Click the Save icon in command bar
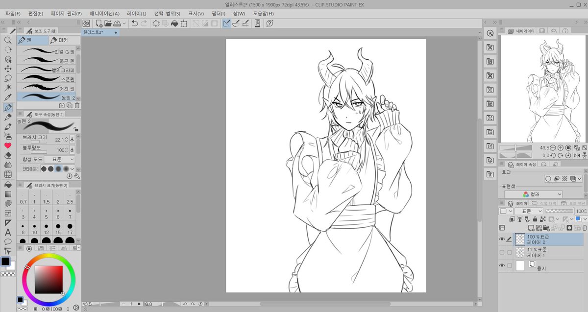Image resolution: width=588 pixels, height=312 pixels. click(117, 23)
